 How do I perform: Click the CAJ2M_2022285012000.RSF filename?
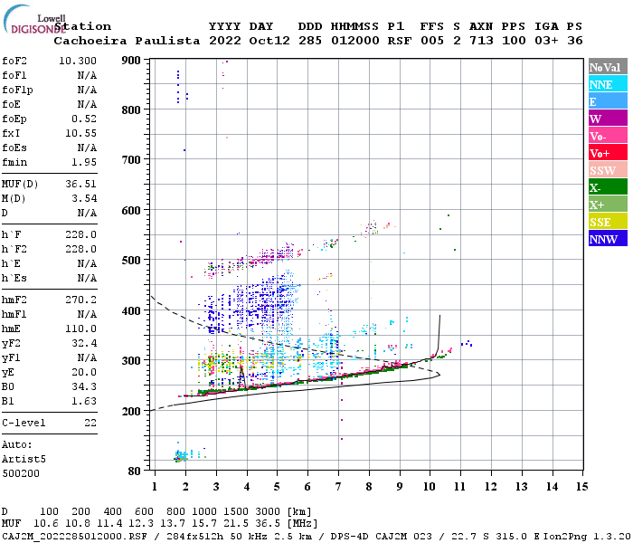[74, 537]
